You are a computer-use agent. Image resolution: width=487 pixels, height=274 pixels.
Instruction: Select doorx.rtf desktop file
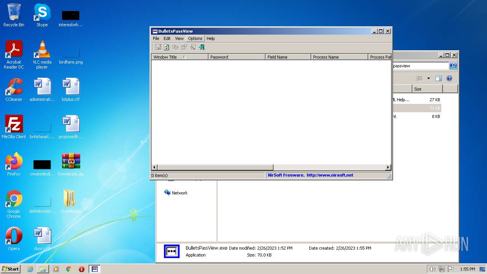42,239
